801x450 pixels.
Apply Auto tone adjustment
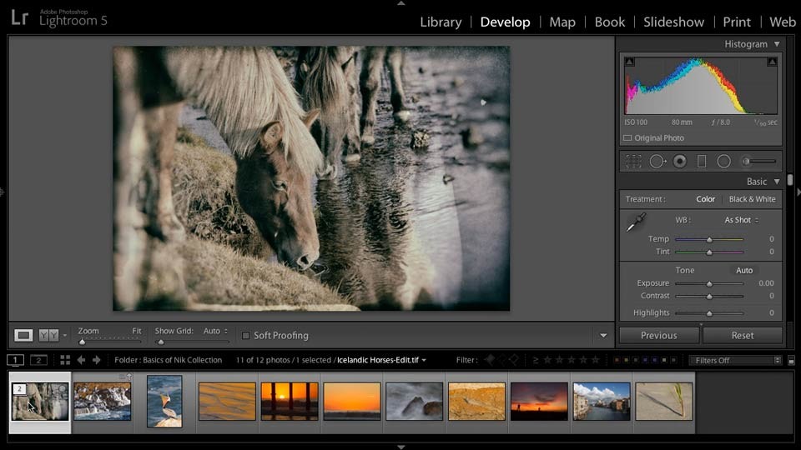click(x=743, y=270)
